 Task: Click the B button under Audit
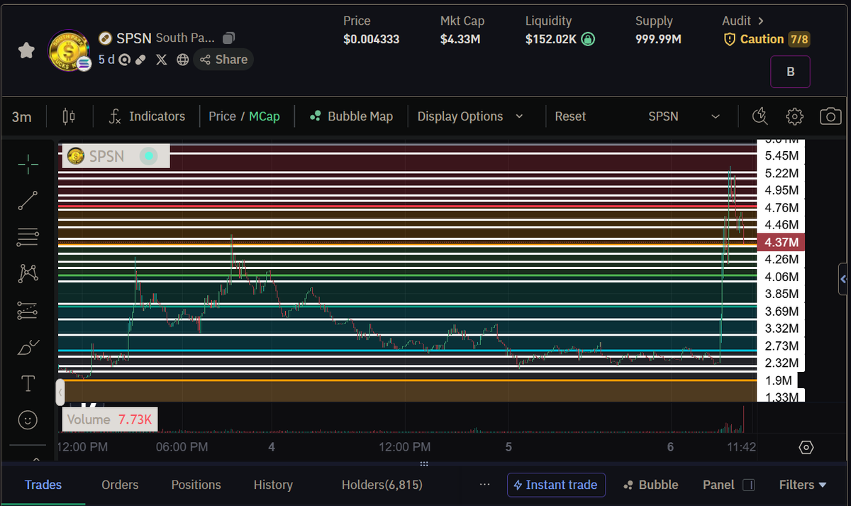coord(790,72)
